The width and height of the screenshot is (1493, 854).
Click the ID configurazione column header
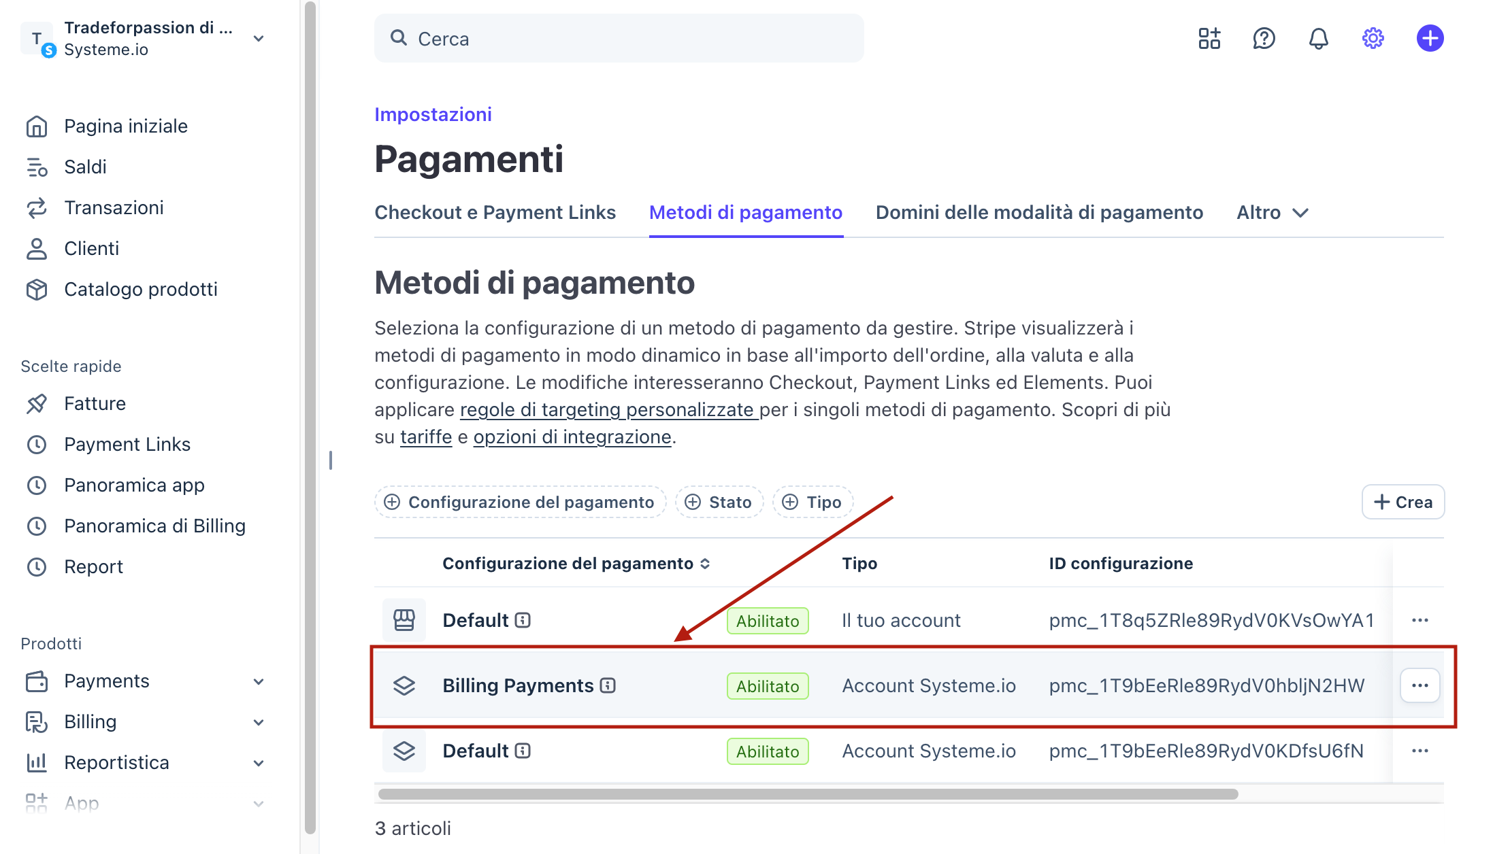tap(1121, 564)
